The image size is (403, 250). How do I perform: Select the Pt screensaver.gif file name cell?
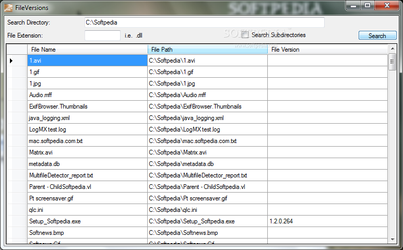point(87,198)
